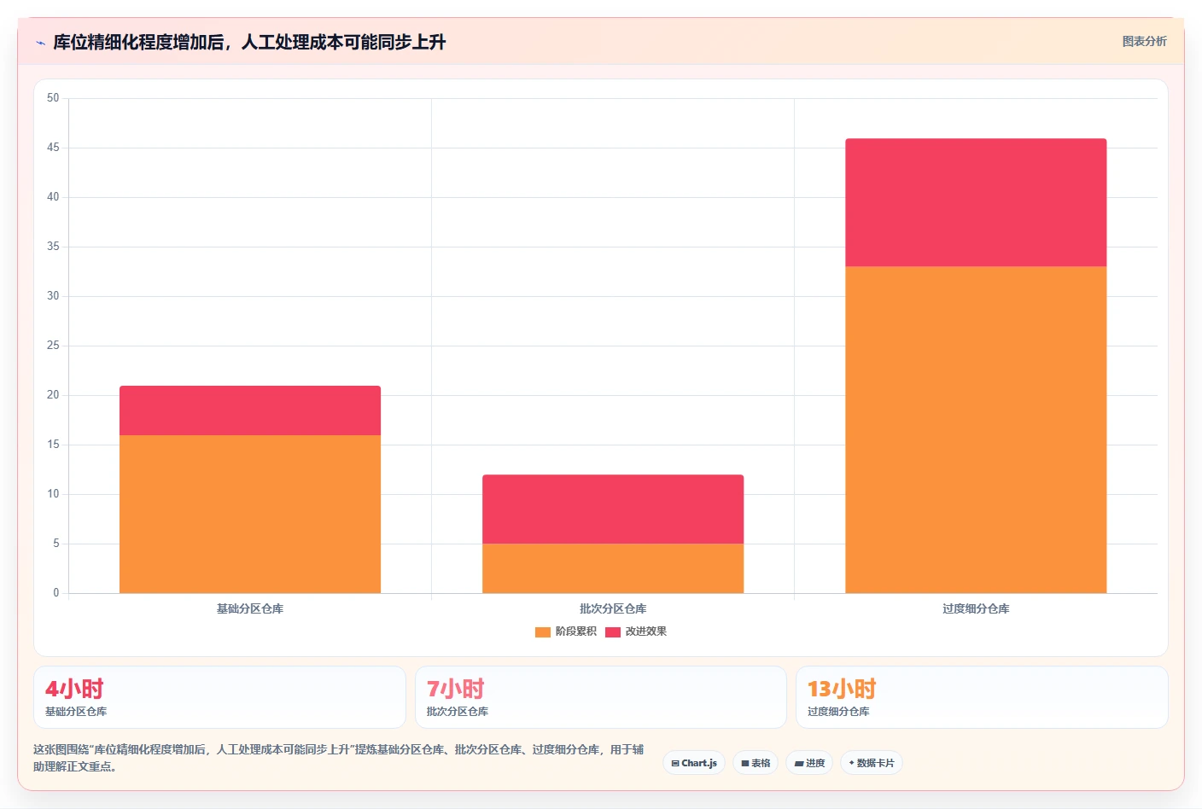The height and width of the screenshot is (809, 1202).
Task: Click the chart title 库位精细化程度增加后 heading
Action: point(249,42)
